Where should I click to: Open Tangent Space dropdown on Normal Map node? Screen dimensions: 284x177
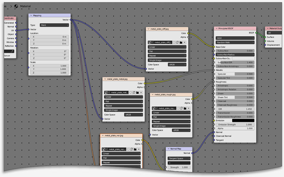(x=179, y=158)
